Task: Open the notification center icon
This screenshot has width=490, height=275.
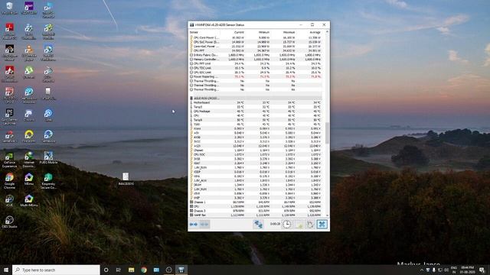Action: point(482,270)
